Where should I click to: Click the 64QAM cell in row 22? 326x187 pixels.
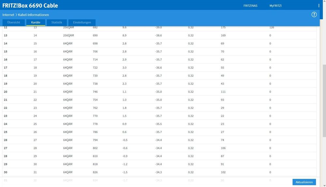coord(68,108)
